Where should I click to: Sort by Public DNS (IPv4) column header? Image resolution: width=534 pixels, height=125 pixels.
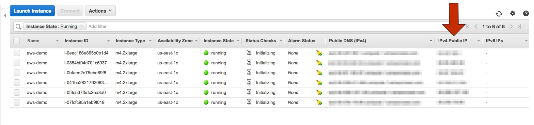(347, 41)
